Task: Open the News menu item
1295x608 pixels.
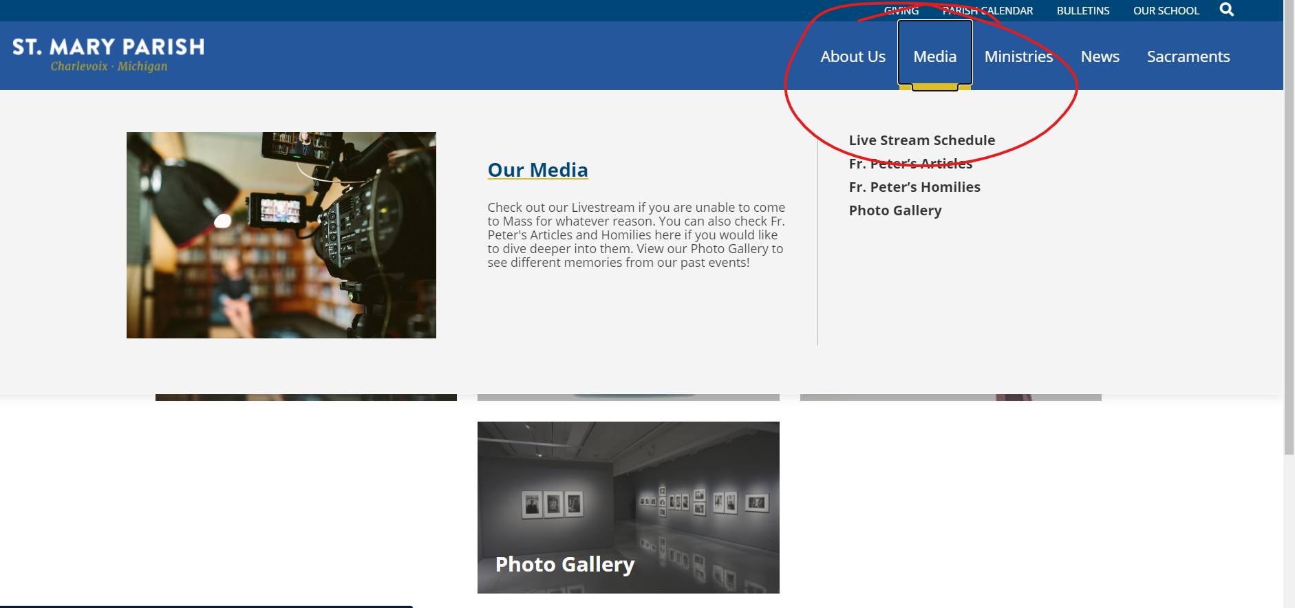Action: [x=1100, y=56]
